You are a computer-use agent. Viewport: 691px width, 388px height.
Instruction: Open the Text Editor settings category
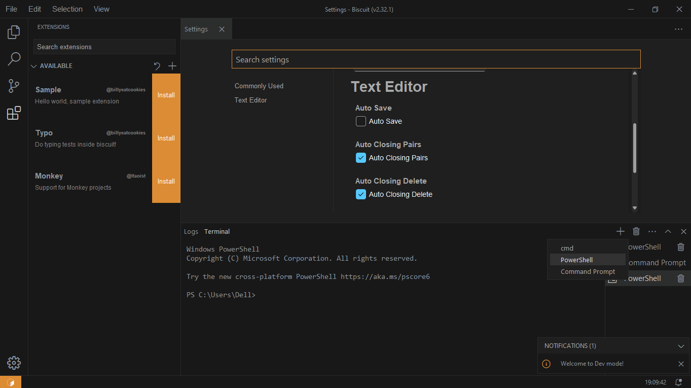pos(250,100)
